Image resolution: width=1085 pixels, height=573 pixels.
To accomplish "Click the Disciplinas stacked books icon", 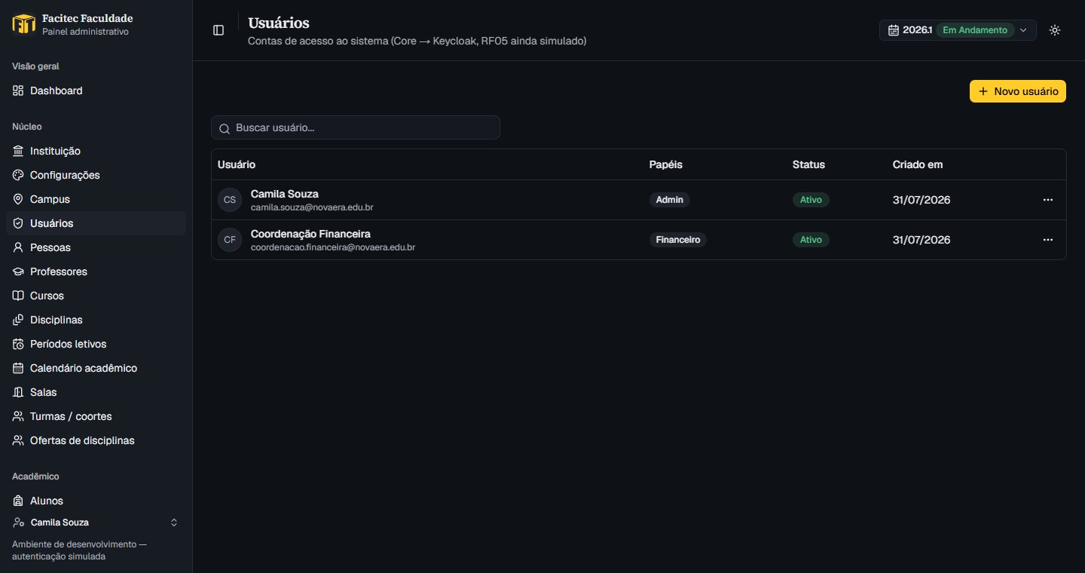I will click(18, 320).
